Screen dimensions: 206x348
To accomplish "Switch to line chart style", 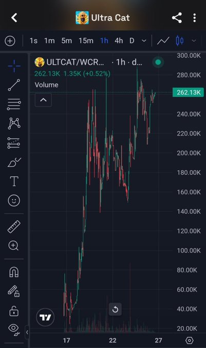I will 163,41.
